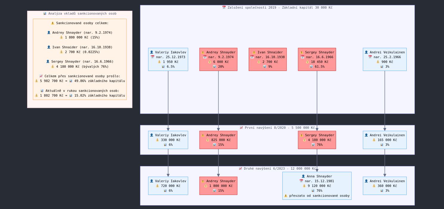The width and height of the screenshot is (444, 209).
Task: Click the warning icon beside převzato od sankcionované osoby
Action: pos(286,196)
